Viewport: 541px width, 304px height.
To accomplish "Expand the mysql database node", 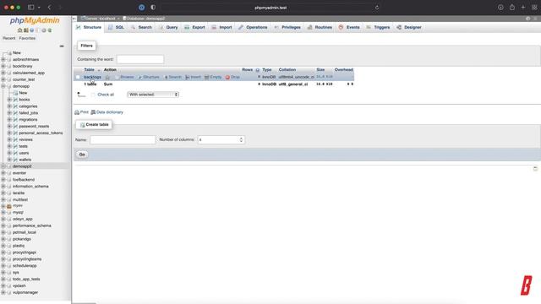I will (3, 213).
